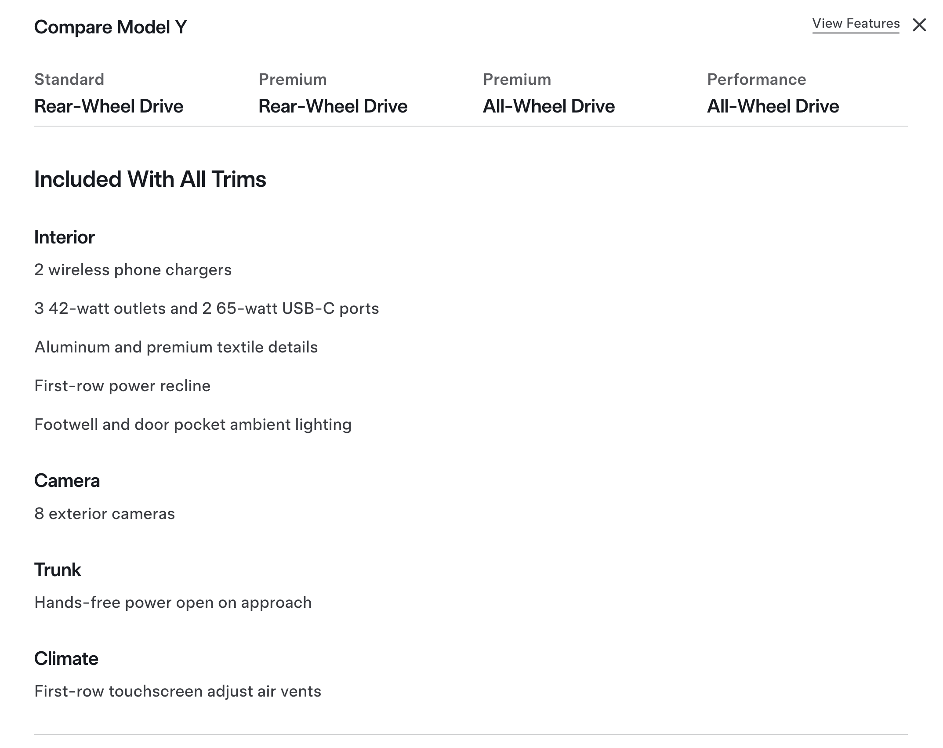Click the Compare Model Y title
This screenshot has height=748, width=943.
pos(111,27)
